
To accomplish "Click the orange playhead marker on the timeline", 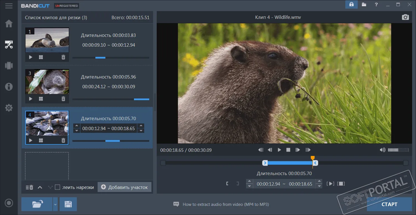I will pos(313,158).
